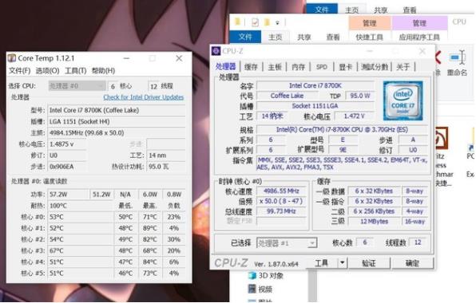Switch to the 主板 tab in CPU-Z

point(275,67)
